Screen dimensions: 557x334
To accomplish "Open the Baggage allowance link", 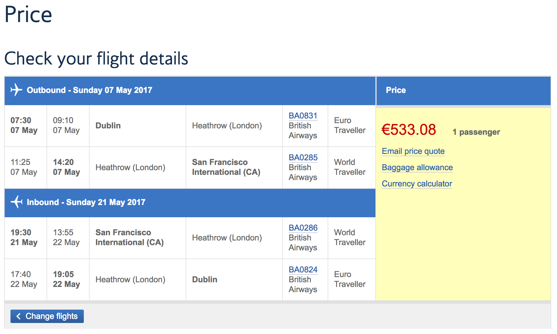I will point(417,167).
